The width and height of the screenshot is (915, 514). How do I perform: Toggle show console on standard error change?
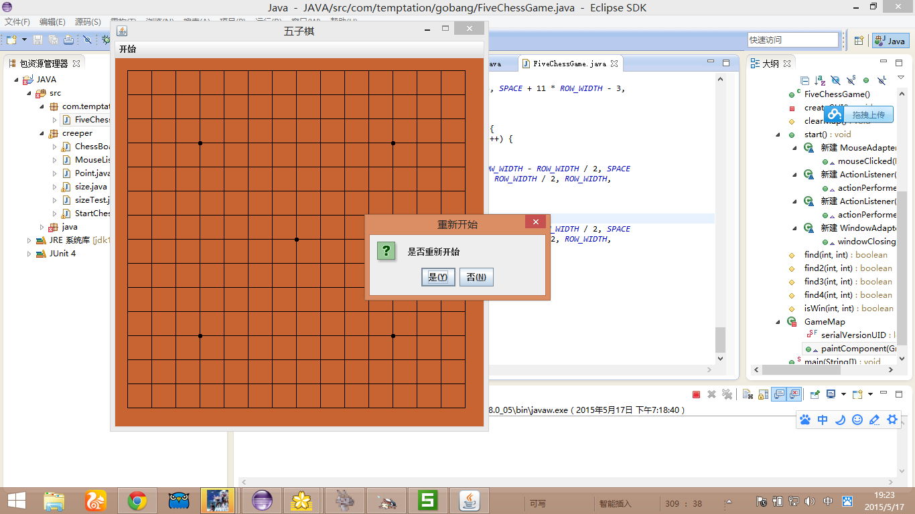click(794, 395)
